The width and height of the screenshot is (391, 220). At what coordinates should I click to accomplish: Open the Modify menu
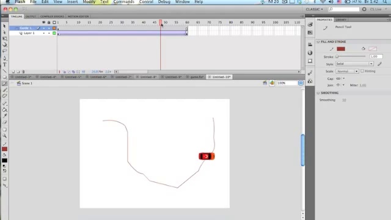click(89, 2)
